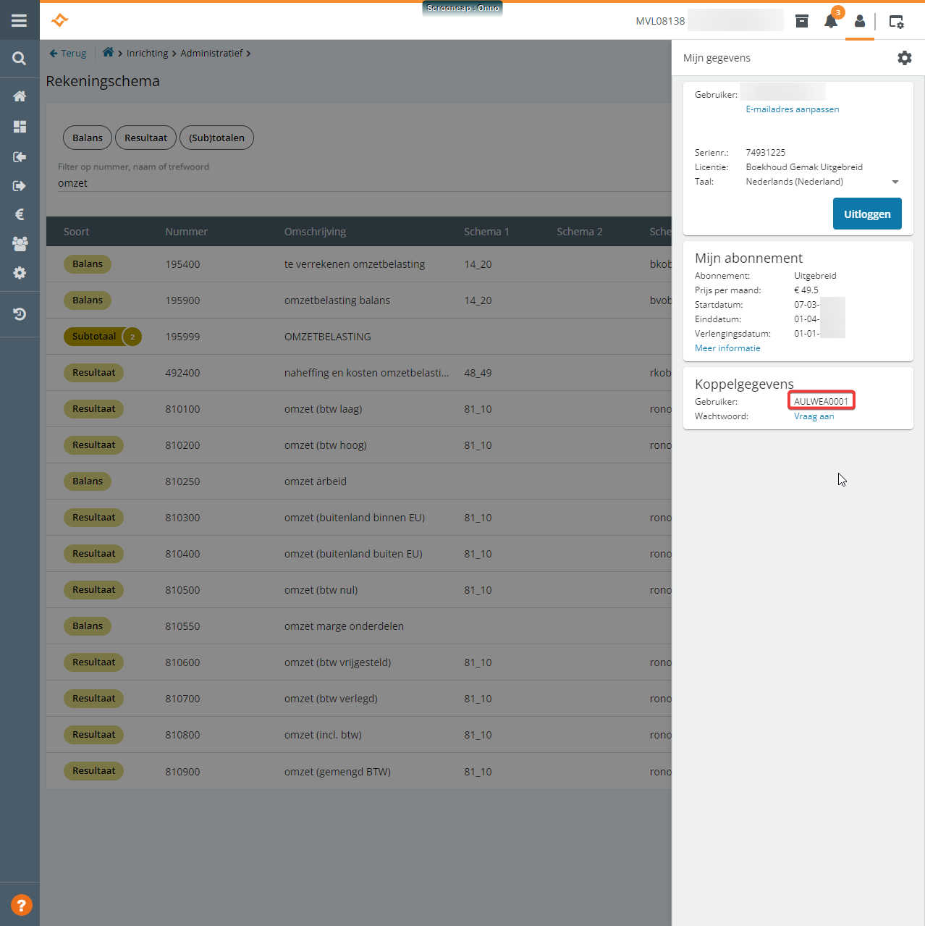Toggle the Balans filter chip

click(x=88, y=138)
